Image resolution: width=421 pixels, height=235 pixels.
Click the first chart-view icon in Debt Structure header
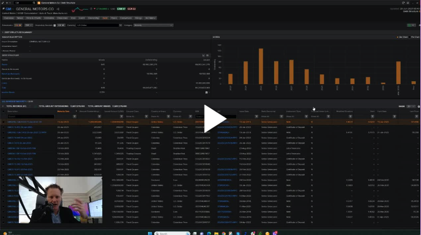click(x=203, y=55)
